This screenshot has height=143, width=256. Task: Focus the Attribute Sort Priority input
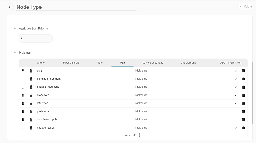pyautogui.click(x=36, y=38)
